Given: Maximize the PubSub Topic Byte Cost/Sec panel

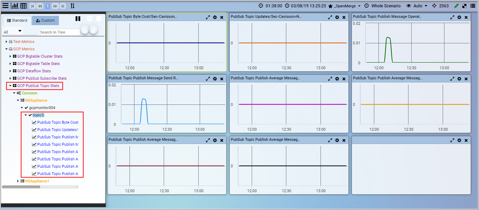Looking at the screenshot, I should pos(208,17).
